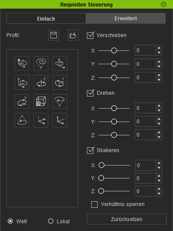This screenshot has width=173, height=231.
Task: Increase Skalieren Z value with up arrow
Action: (x=159, y=189)
